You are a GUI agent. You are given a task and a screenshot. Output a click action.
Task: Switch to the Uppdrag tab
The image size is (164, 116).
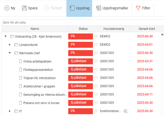point(79,8)
